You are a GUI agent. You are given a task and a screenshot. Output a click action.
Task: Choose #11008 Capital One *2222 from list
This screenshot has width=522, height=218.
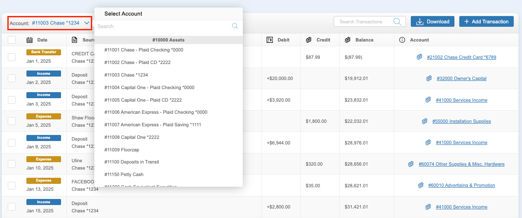(132, 137)
